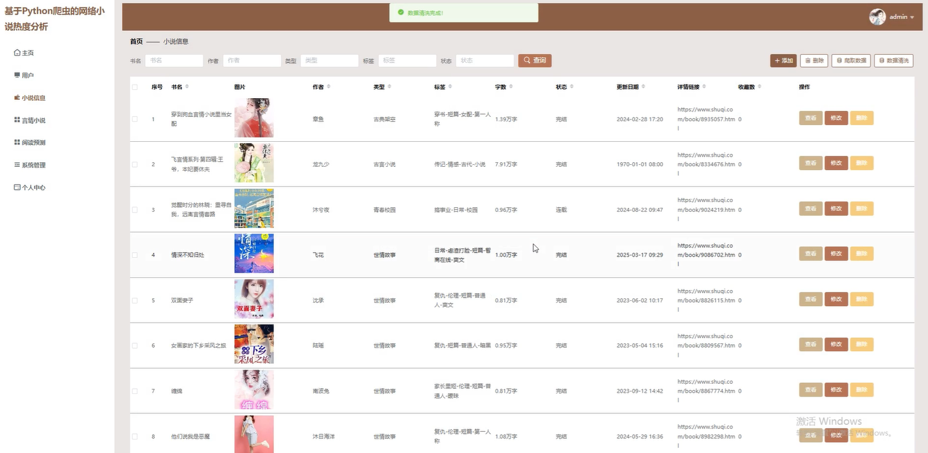Check the checkbox for row 6

coord(135,345)
